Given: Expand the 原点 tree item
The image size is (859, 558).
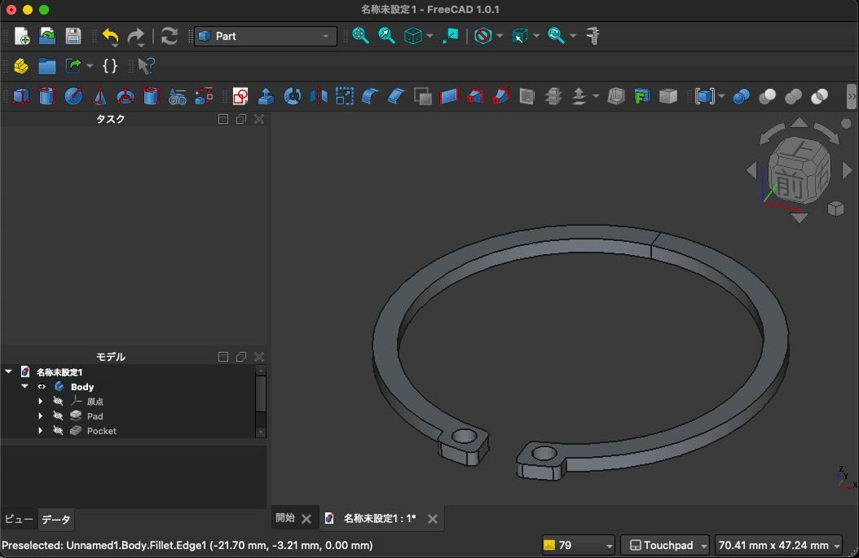Looking at the screenshot, I should (40, 401).
